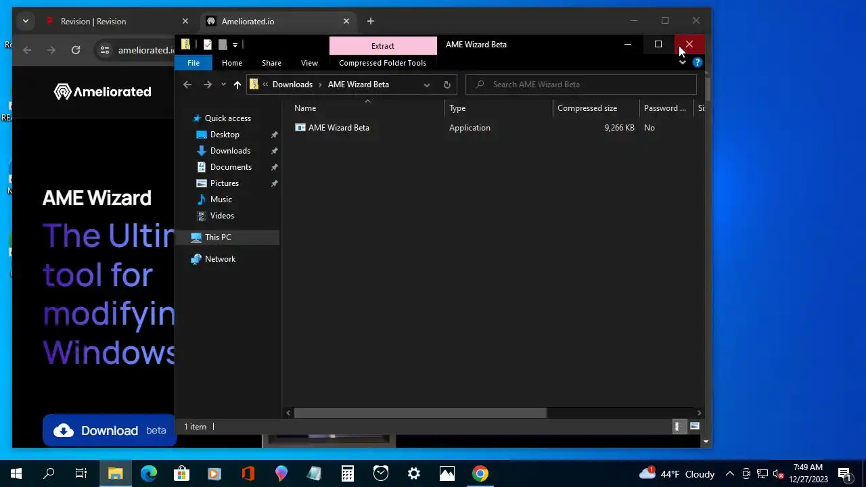The height and width of the screenshot is (487, 866).
Task: Open Microsoft Store from the taskbar
Action: point(181,473)
